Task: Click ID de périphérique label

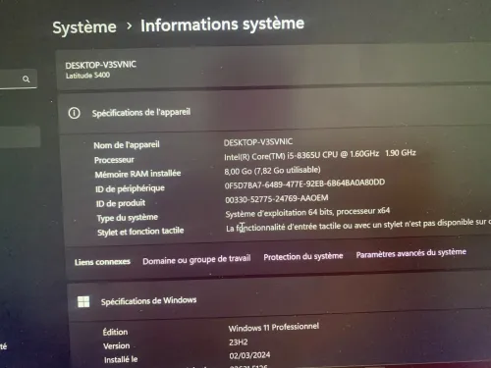Action: pos(130,188)
